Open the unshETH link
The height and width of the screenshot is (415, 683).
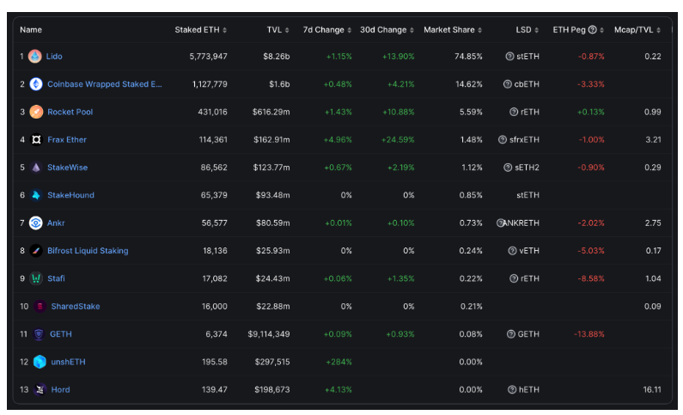coord(68,362)
